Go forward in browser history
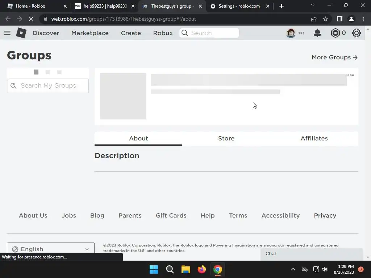Viewport: 371px width, 278px height. point(20,19)
